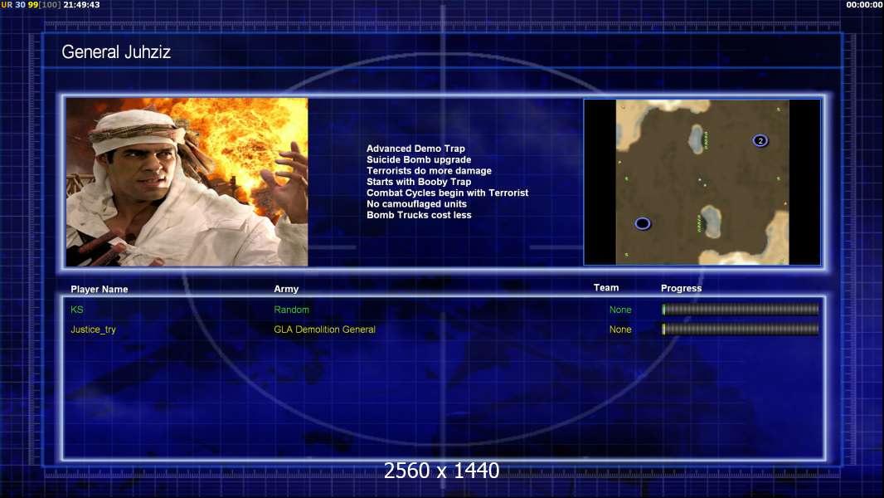Click the General Juhziz title
Viewport: 884px width, 498px height.
pyautogui.click(x=115, y=52)
